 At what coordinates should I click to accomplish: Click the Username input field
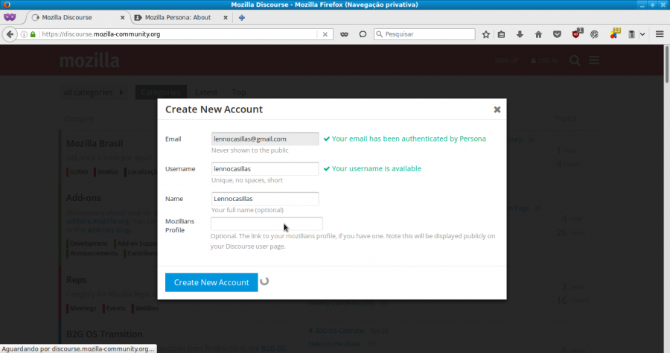[265, 169]
